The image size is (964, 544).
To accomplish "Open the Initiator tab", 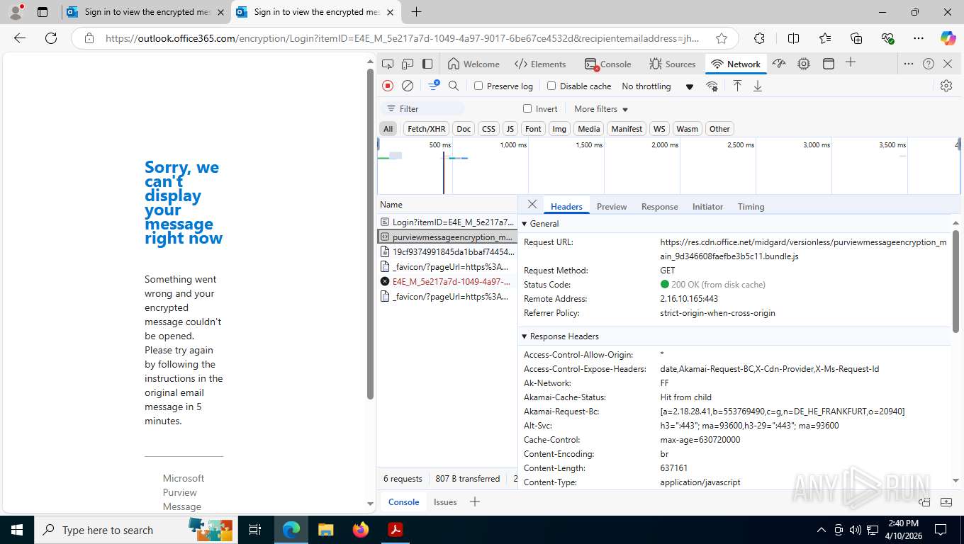I will click(707, 207).
